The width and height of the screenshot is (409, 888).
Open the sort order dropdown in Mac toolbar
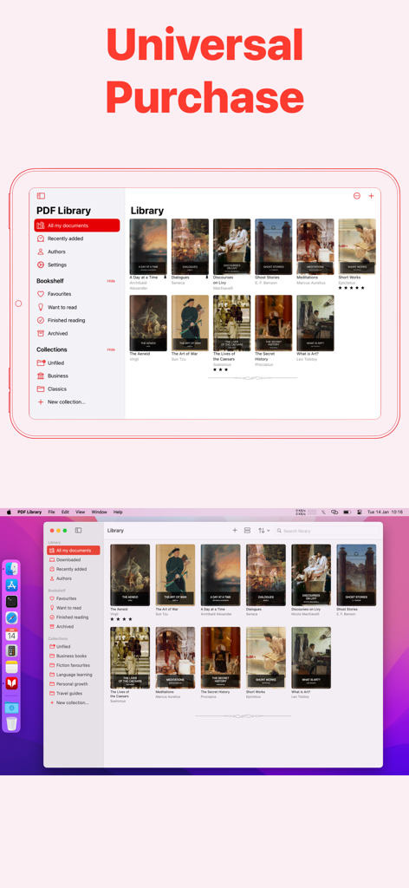pos(263,531)
